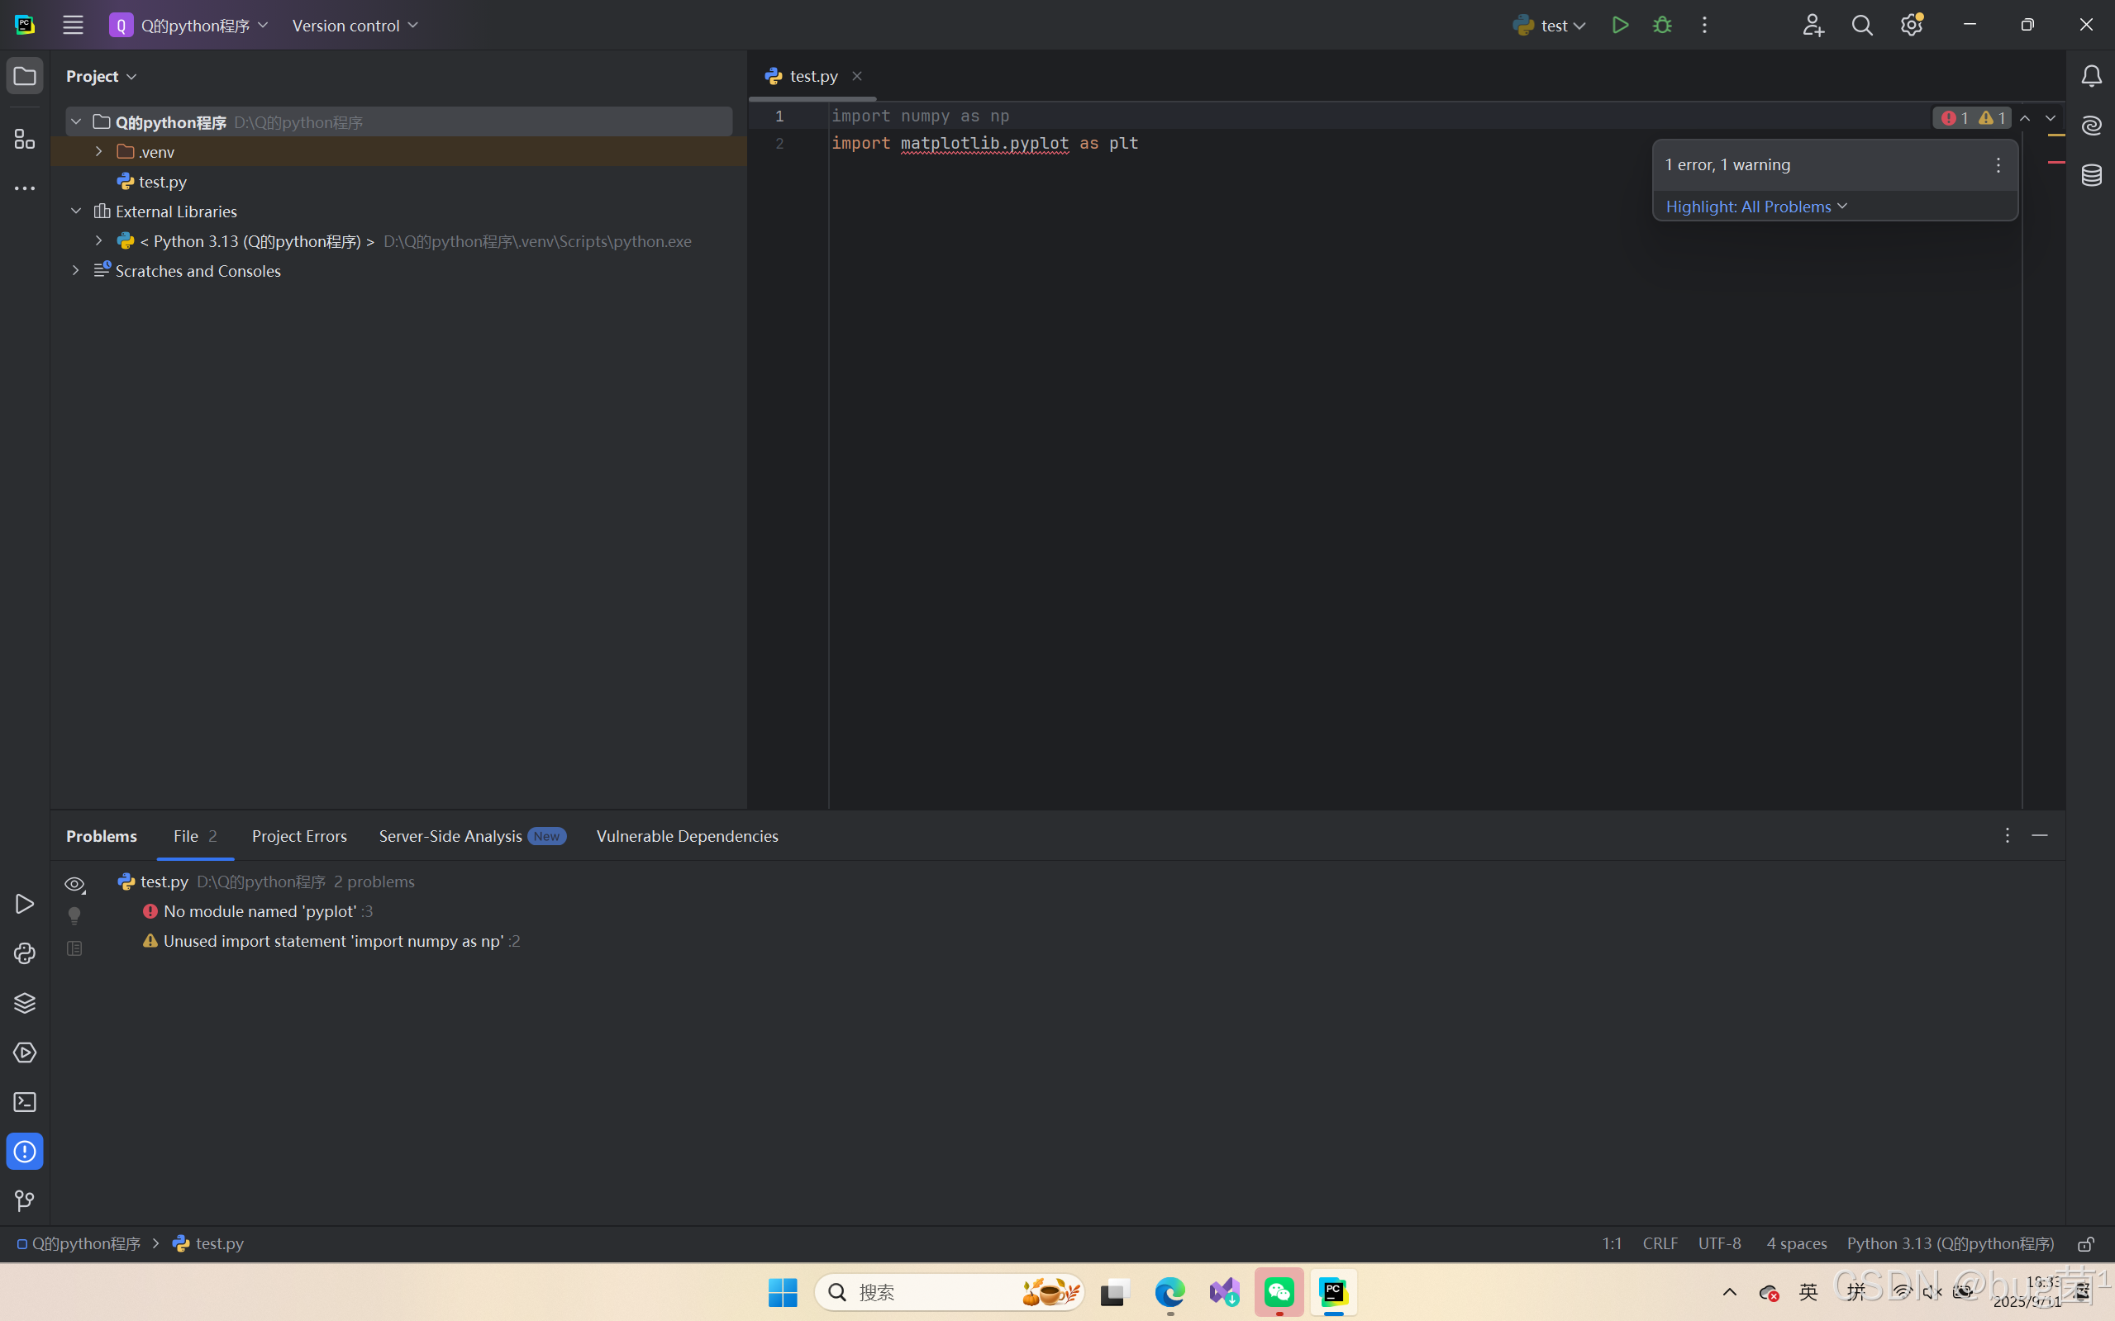The width and height of the screenshot is (2115, 1321).
Task: Close the test.py editor tab
Action: pyautogui.click(x=857, y=76)
